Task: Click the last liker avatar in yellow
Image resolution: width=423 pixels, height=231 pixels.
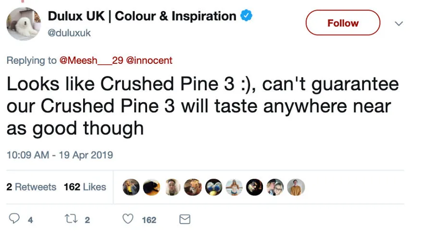Action: [296, 187]
